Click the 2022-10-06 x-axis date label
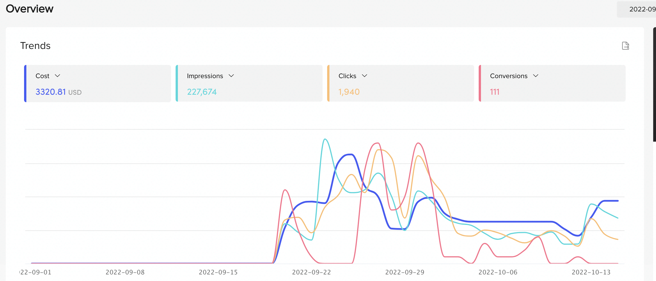The width and height of the screenshot is (656, 281). (498, 272)
